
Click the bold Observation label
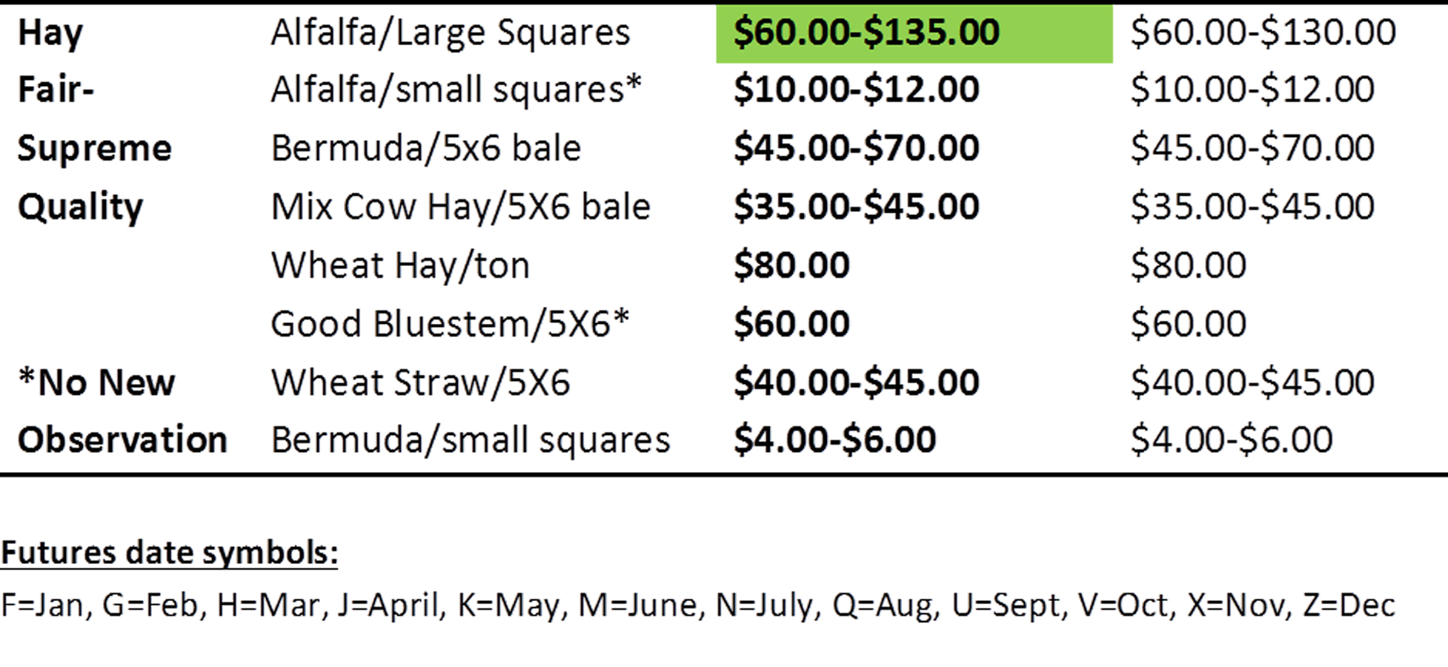(122, 440)
